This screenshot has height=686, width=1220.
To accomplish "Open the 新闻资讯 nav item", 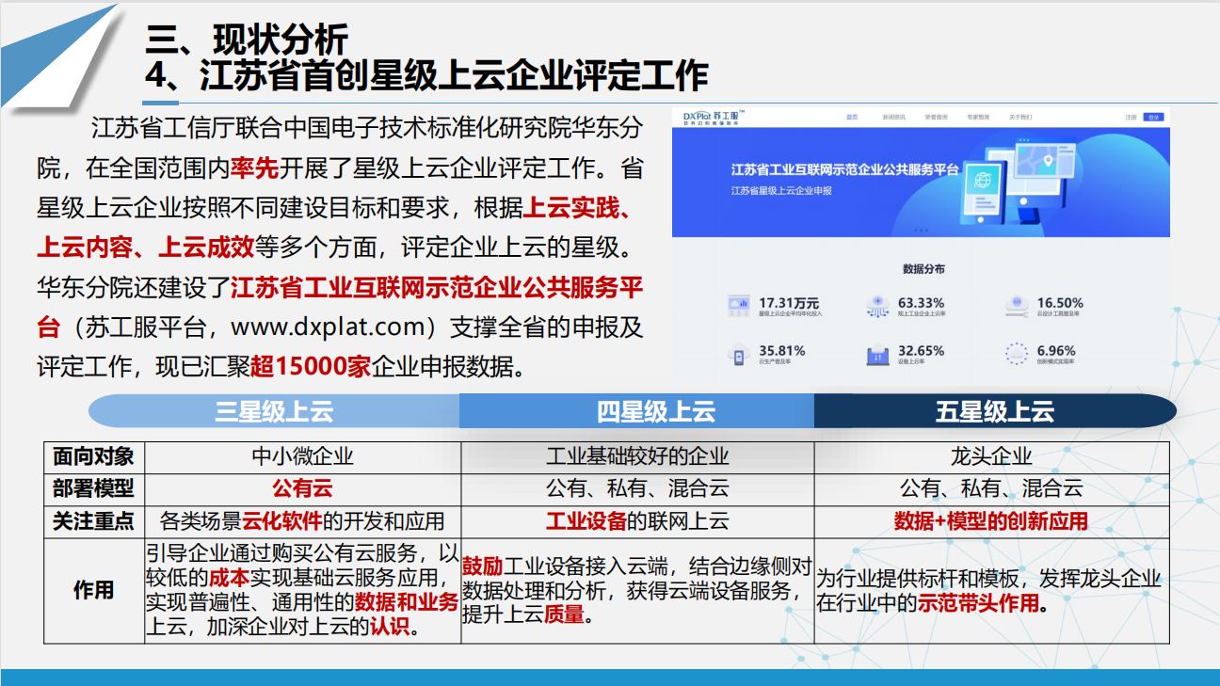I will click(893, 118).
